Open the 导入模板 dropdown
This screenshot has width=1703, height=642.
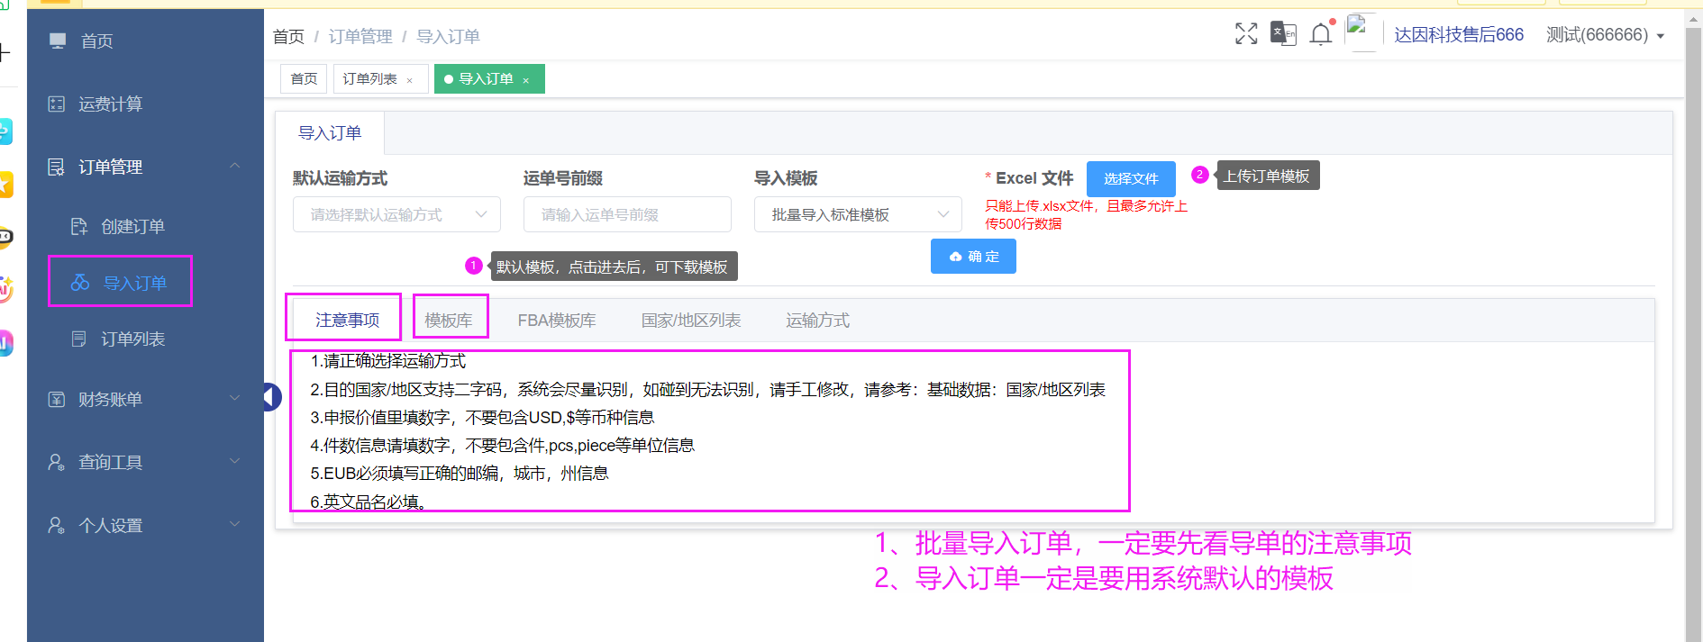(857, 214)
